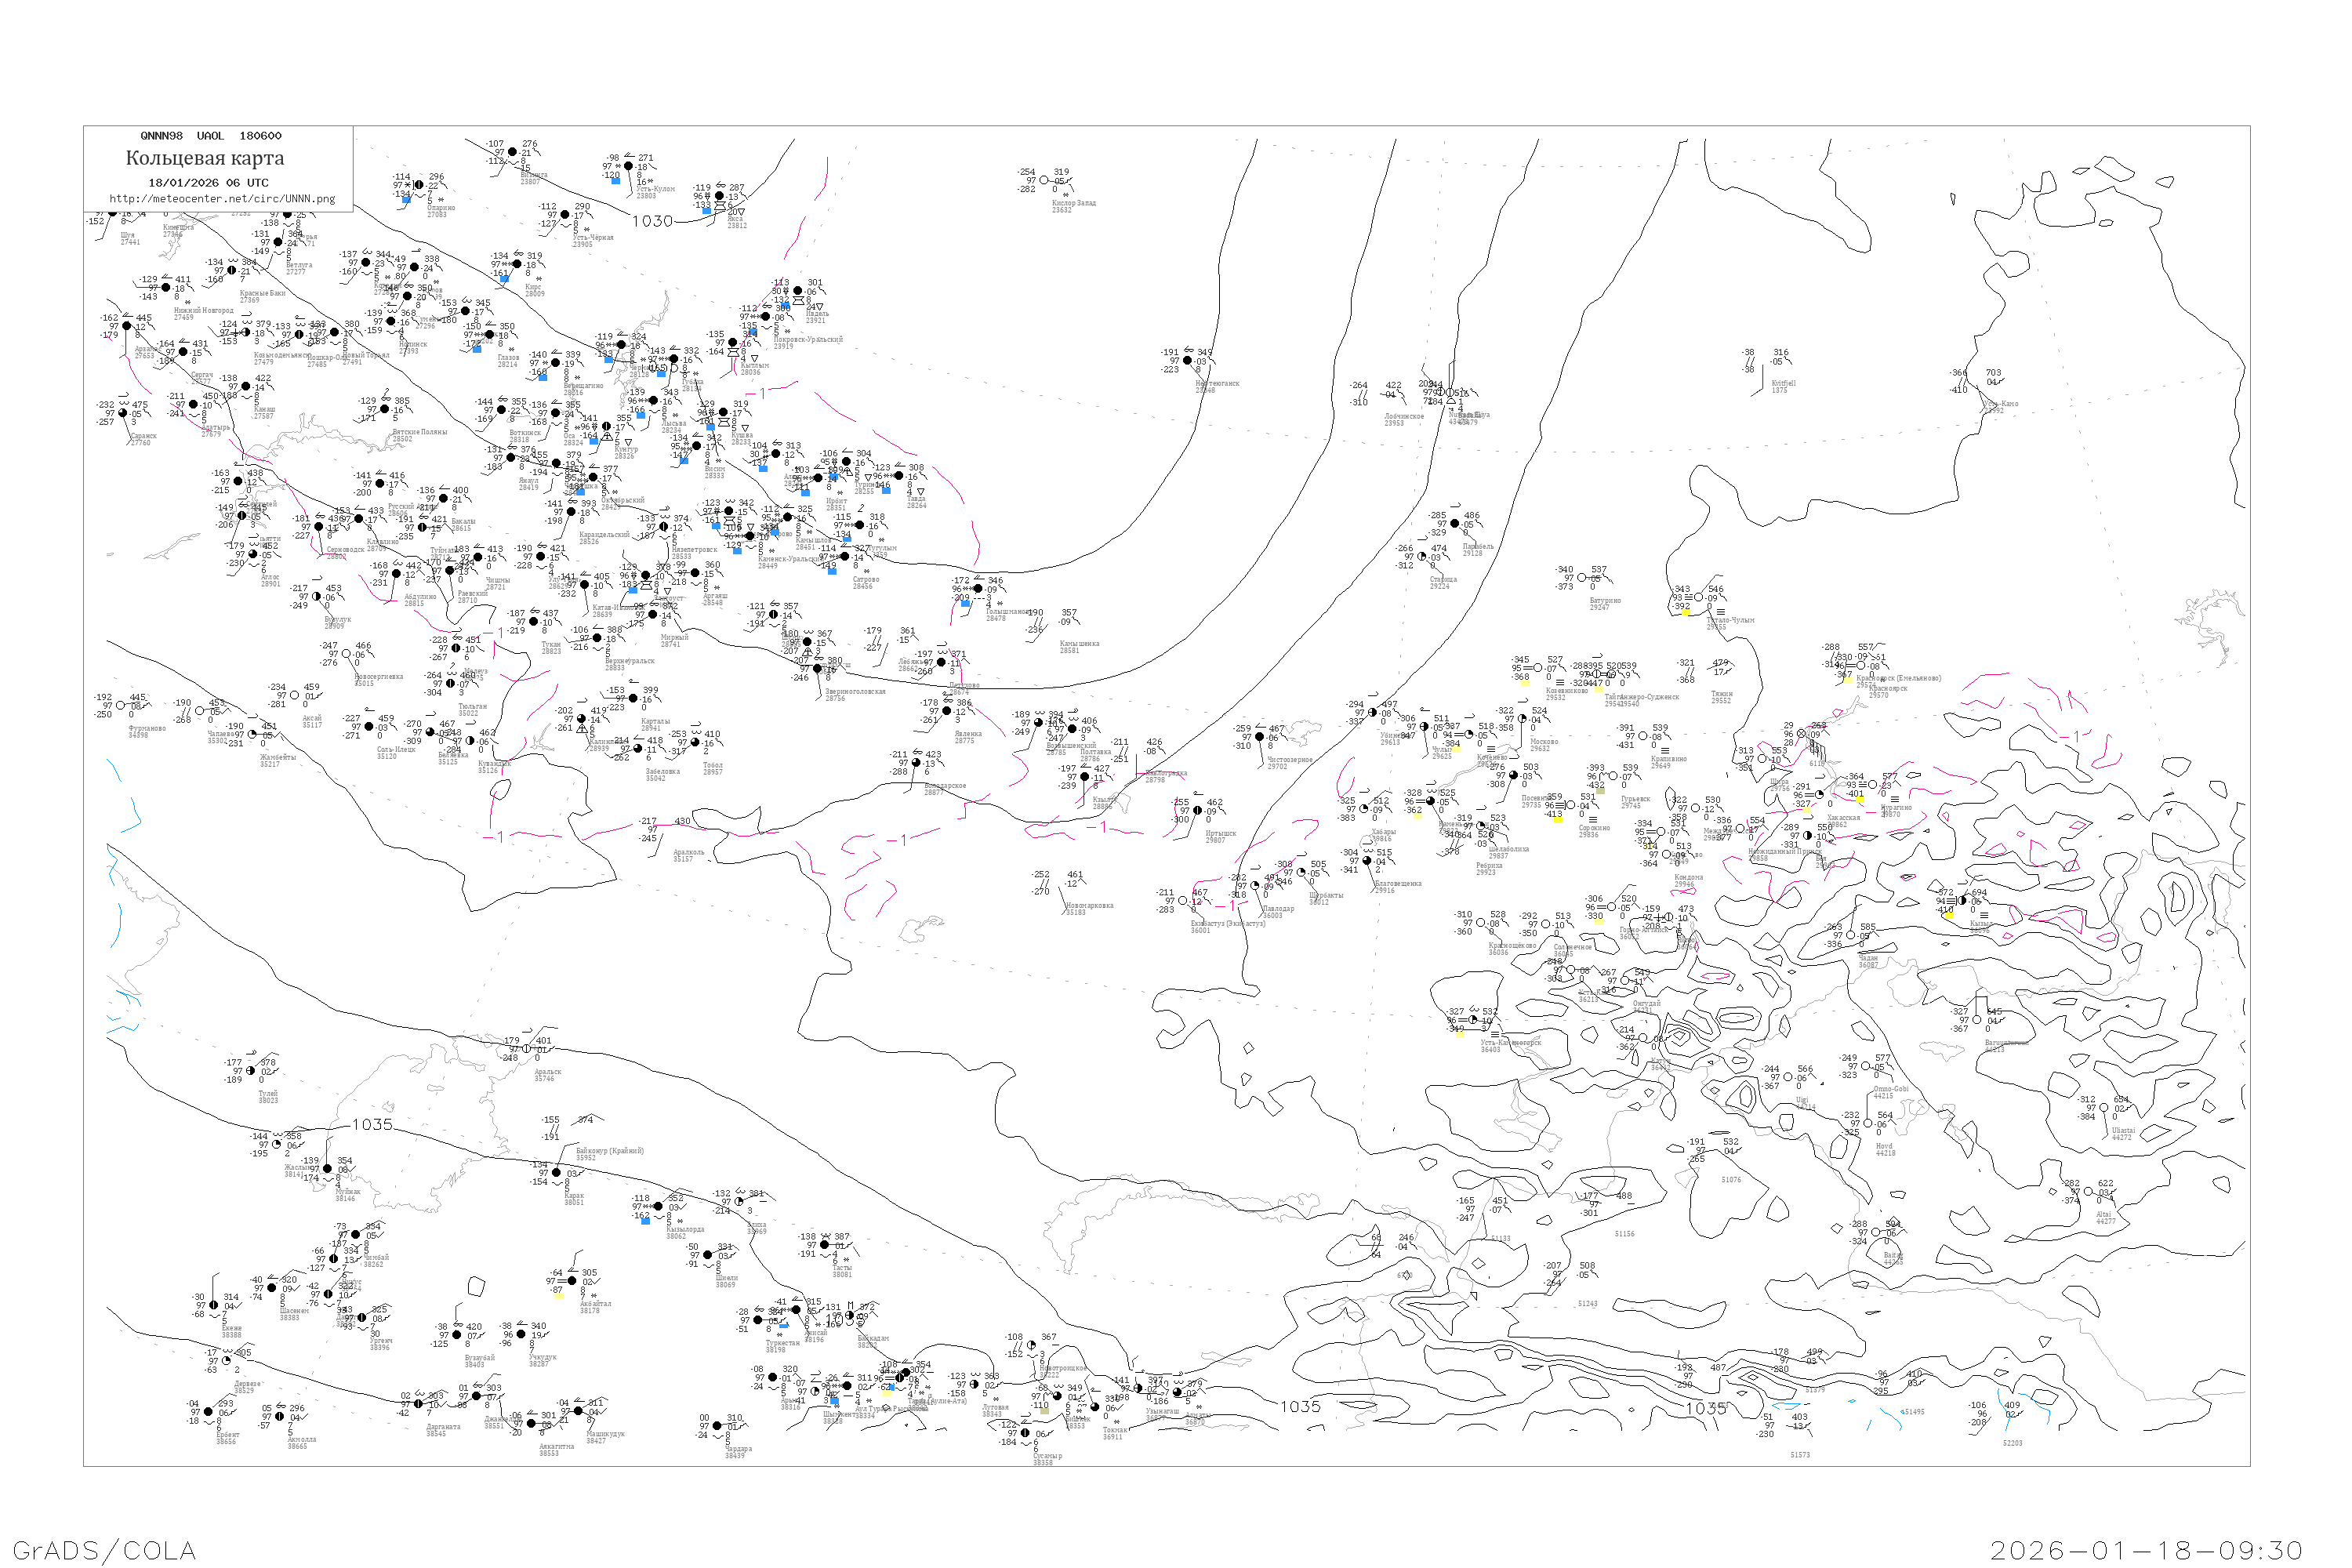Click the Посевная filled station circle
Viewport: 2352px width, 1568px height.
(1513, 775)
